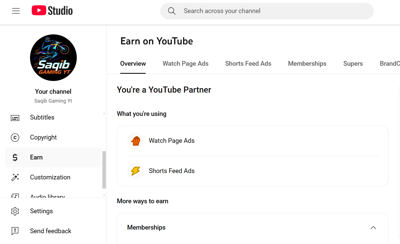
Task: Click the Copyright circle-C icon
Action: pos(15,138)
